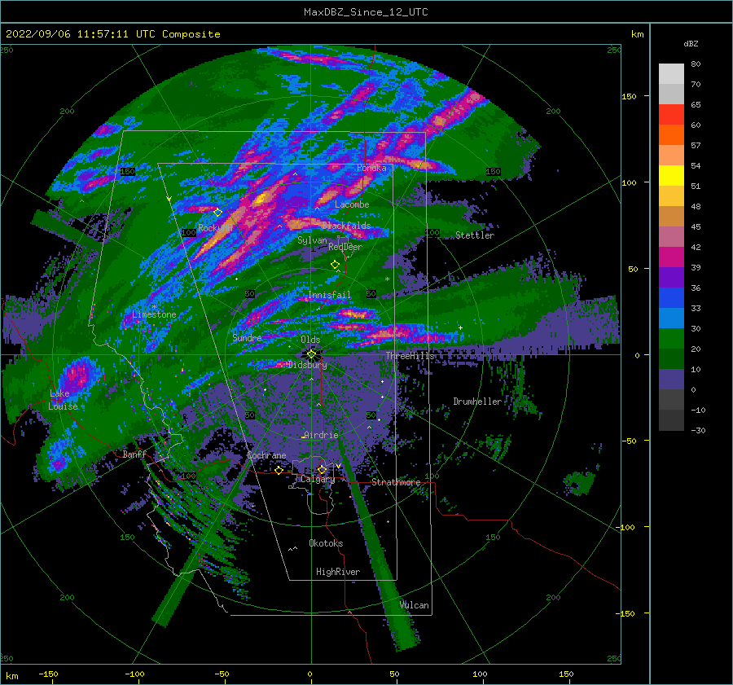Click the km unit label at bottom left
The height and width of the screenshot is (685, 733).
tap(12, 676)
